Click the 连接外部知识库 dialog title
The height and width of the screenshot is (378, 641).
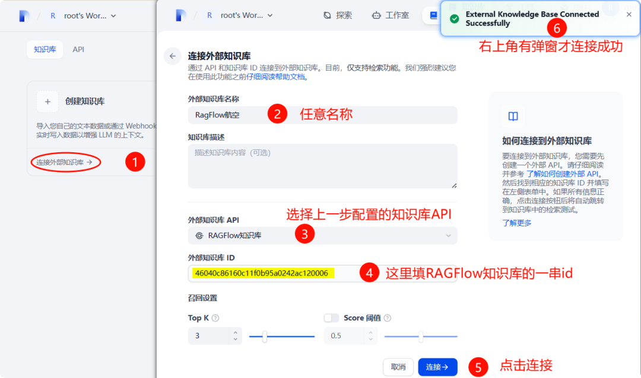(x=219, y=56)
